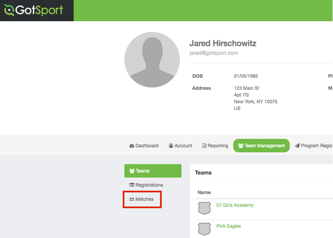The width and height of the screenshot is (333, 238).
Task: Open the 07 Girls Academy team
Action: (x=236, y=205)
